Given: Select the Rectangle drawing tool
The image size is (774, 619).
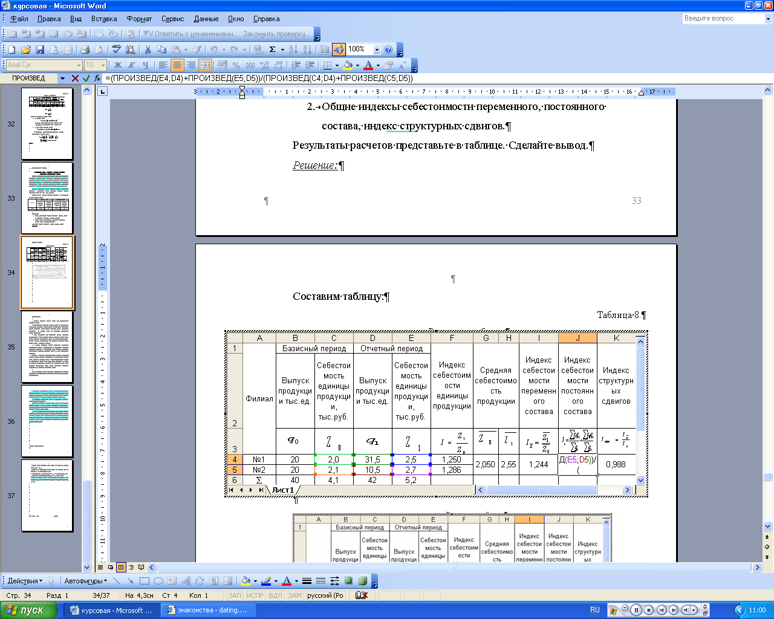Looking at the screenshot, I should (145, 581).
